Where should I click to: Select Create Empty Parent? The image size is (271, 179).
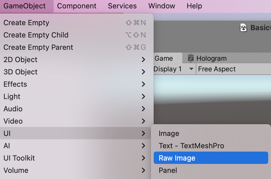(38, 47)
